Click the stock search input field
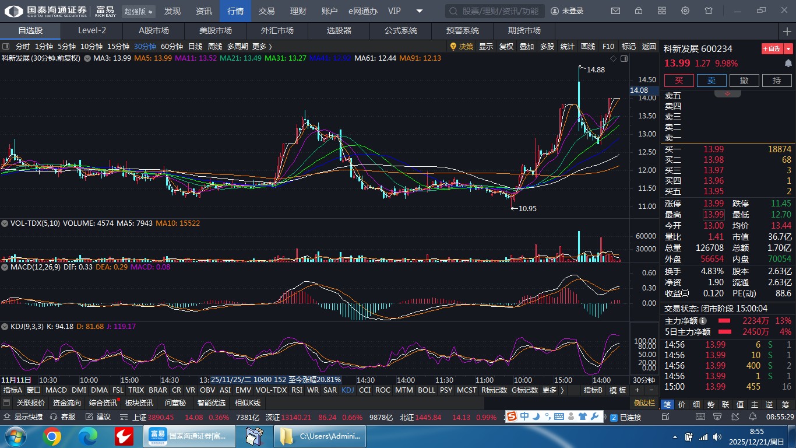796x448 pixels. 495,11
